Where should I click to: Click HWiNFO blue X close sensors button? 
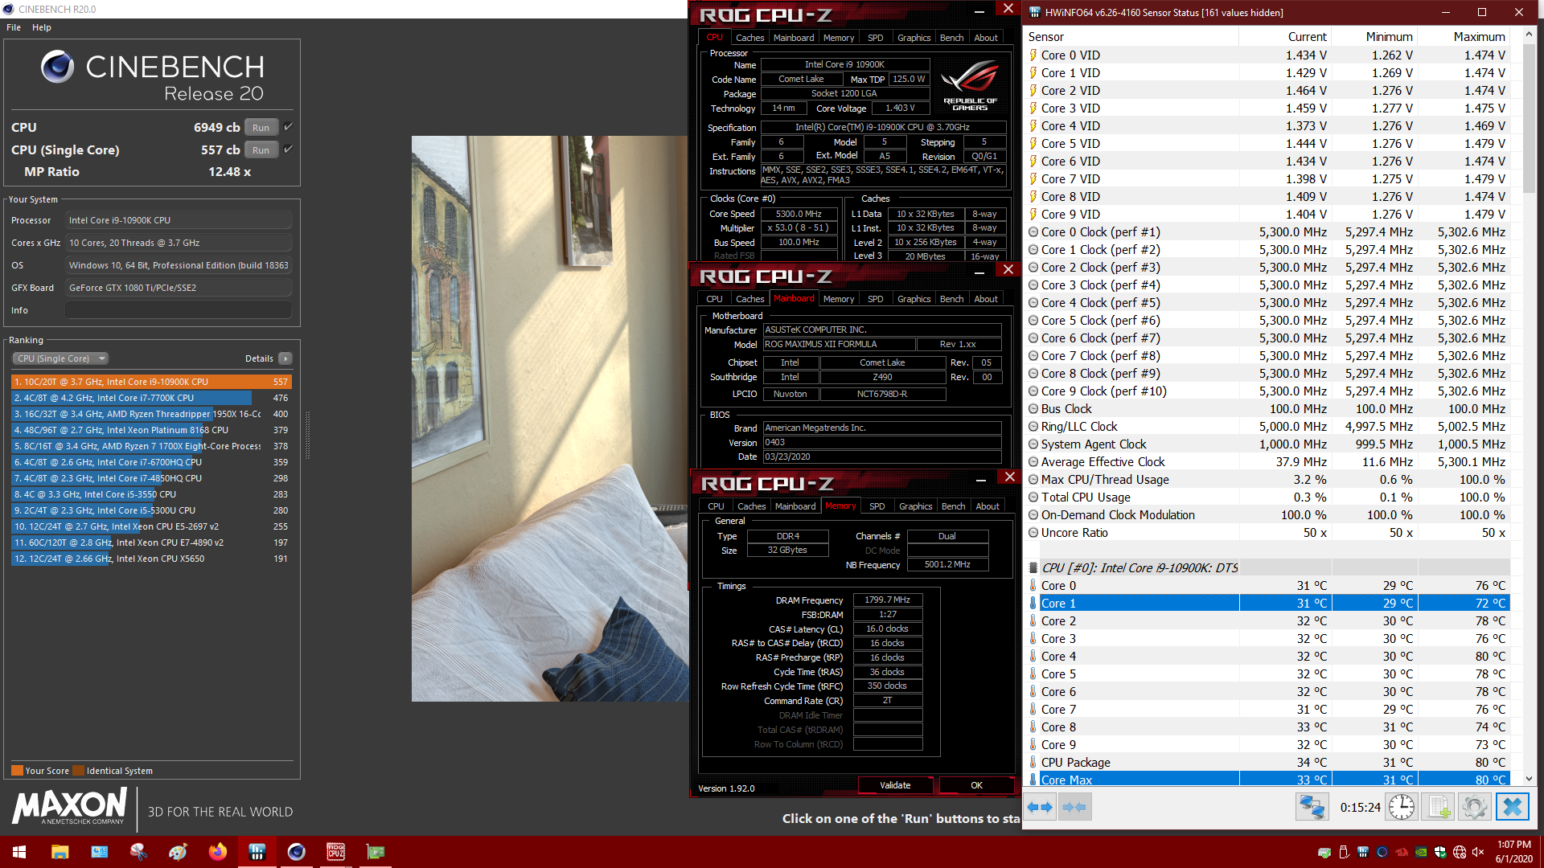1512,807
